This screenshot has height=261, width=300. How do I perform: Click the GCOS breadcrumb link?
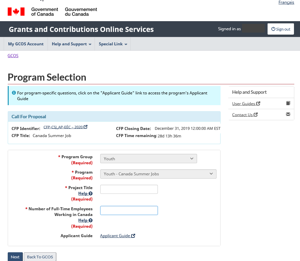pyautogui.click(x=13, y=56)
